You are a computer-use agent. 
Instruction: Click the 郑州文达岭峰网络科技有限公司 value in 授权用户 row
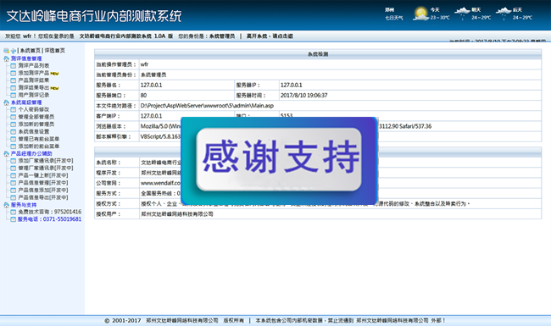pyautogui.click(x=177, y=214)
